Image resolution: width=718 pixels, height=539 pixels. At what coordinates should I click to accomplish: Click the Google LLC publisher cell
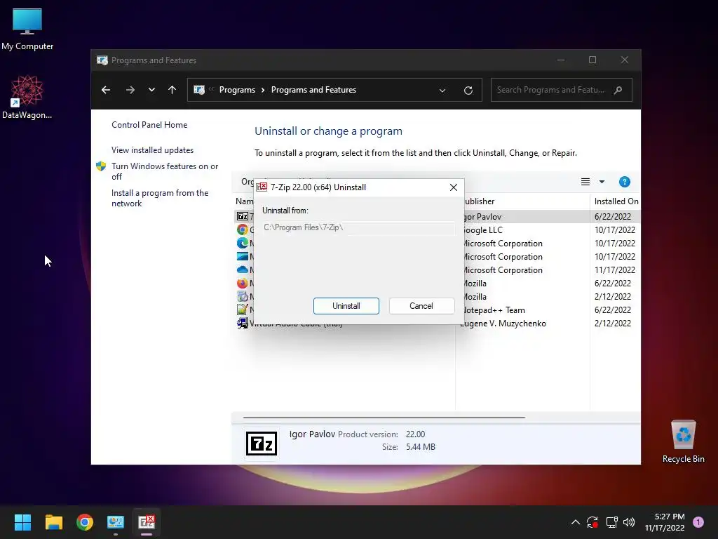(482, 230)
